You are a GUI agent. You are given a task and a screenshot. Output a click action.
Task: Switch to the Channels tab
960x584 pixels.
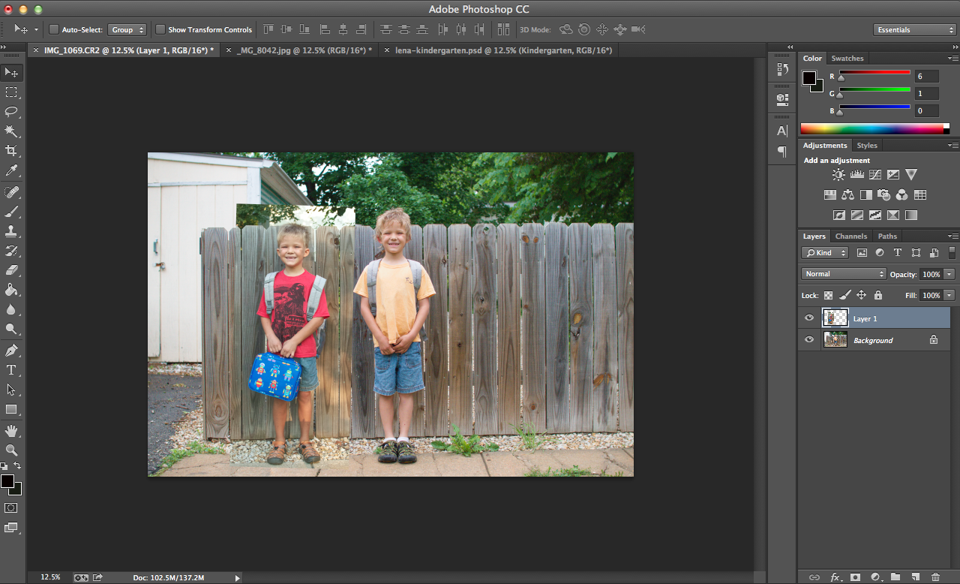851,236
